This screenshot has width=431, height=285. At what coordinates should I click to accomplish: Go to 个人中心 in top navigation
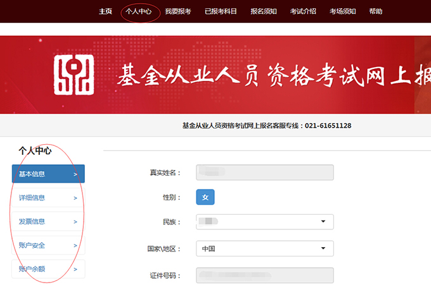pos(139,11)
